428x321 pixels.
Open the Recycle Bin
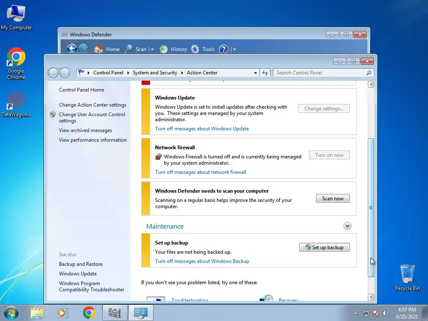click(x=407, y=278)
